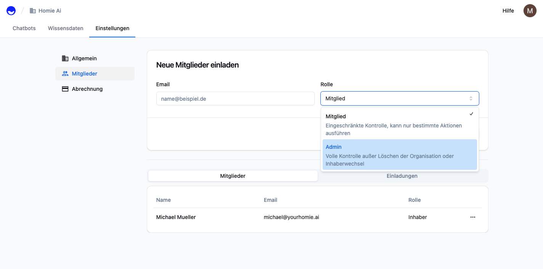Click the Homie Ai organization name

(50, 11)
